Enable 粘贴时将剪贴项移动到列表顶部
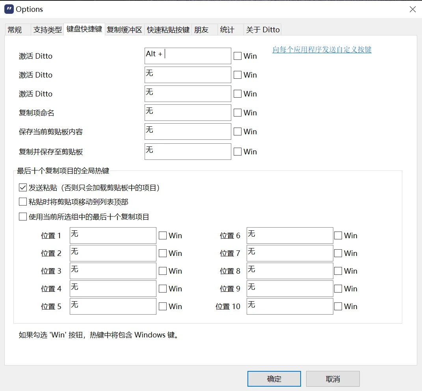This screenshot has height=391, width=422. pos(23,202)
